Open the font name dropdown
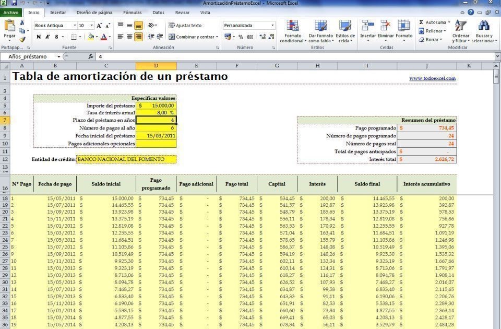The height and width of the screenshot is (329, 501). point(75,25)
